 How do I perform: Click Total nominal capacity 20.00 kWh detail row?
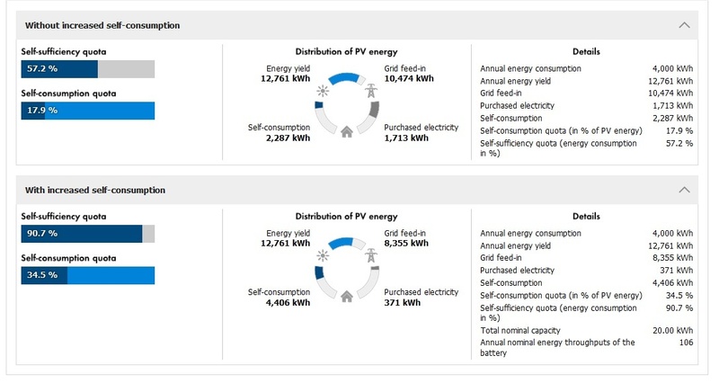pyautogui.click(x=586, y=330)
